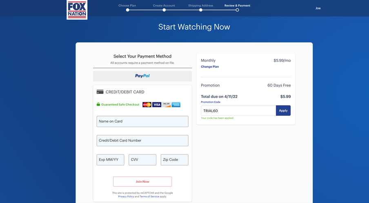Click the Mastercard card icon

click(x=147, y=105)
